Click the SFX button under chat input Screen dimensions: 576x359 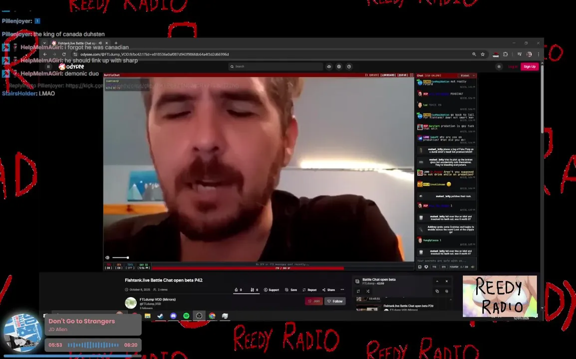(x=443, y=267)
